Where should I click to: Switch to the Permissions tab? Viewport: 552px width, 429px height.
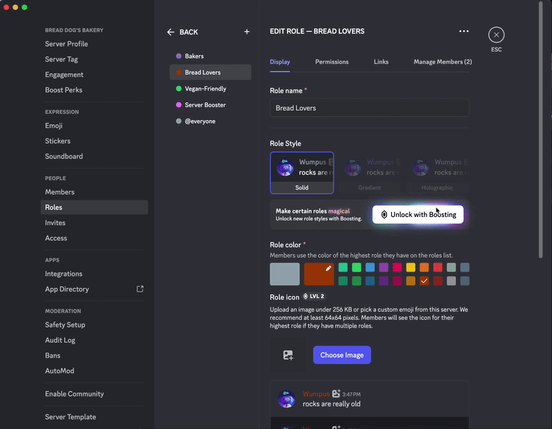[332, 62]
